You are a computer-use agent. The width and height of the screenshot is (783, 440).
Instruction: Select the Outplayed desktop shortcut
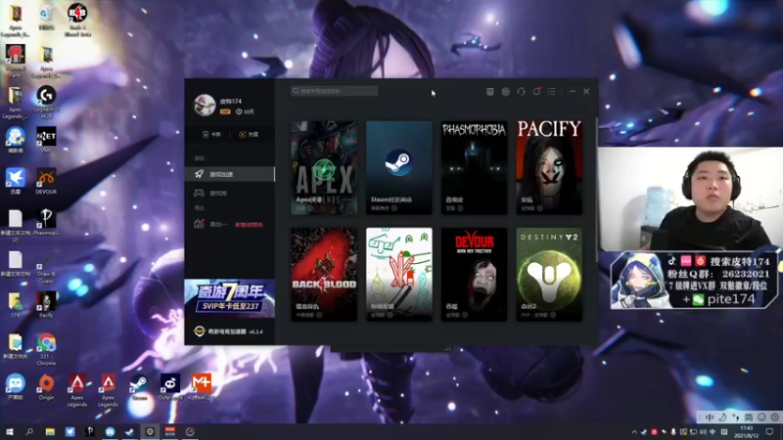click(x=170, y=387)
